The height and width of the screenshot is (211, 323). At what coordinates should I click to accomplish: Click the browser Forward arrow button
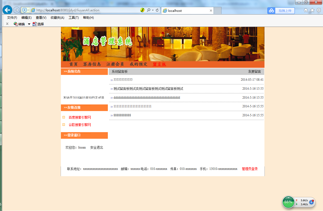point(16,10)
